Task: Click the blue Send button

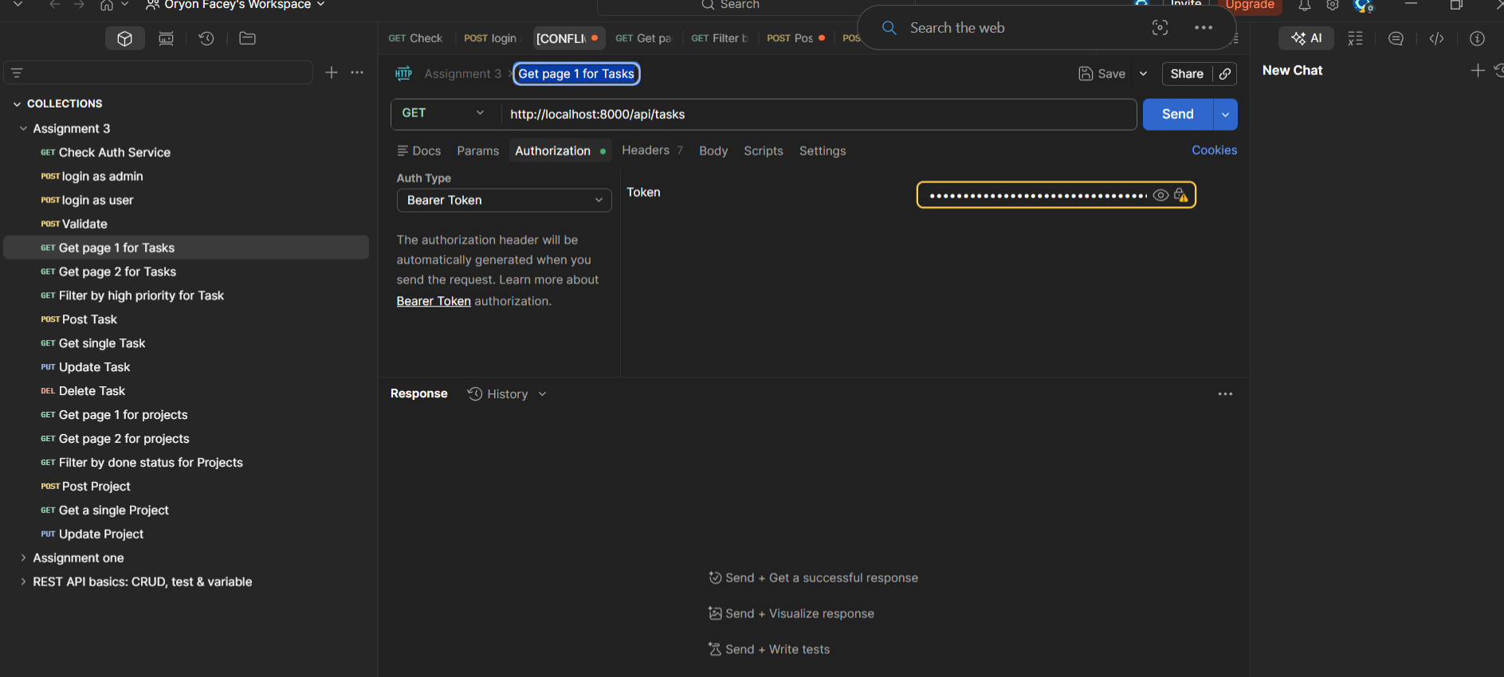Action: coord(1178,115)
